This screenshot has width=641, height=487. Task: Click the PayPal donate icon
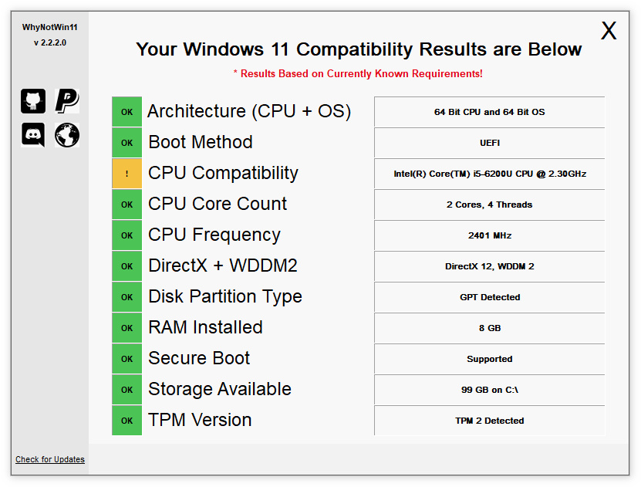pos(67,101)
